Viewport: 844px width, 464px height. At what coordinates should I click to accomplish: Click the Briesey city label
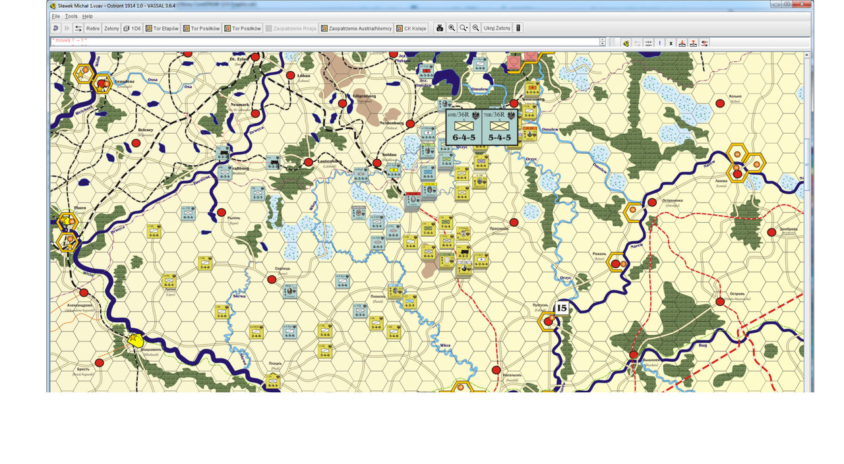(144, 130)
